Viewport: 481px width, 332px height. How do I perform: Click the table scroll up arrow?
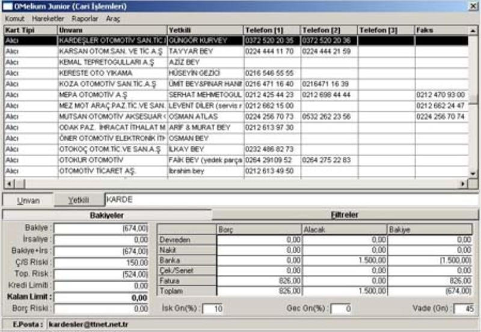473,31
